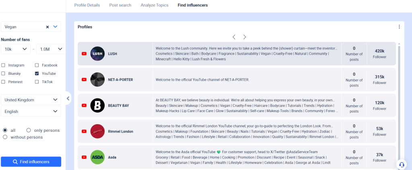The image size is (412, 170).
Task: Enable the Instagram checkbox
Action: [x=4, y=65]
